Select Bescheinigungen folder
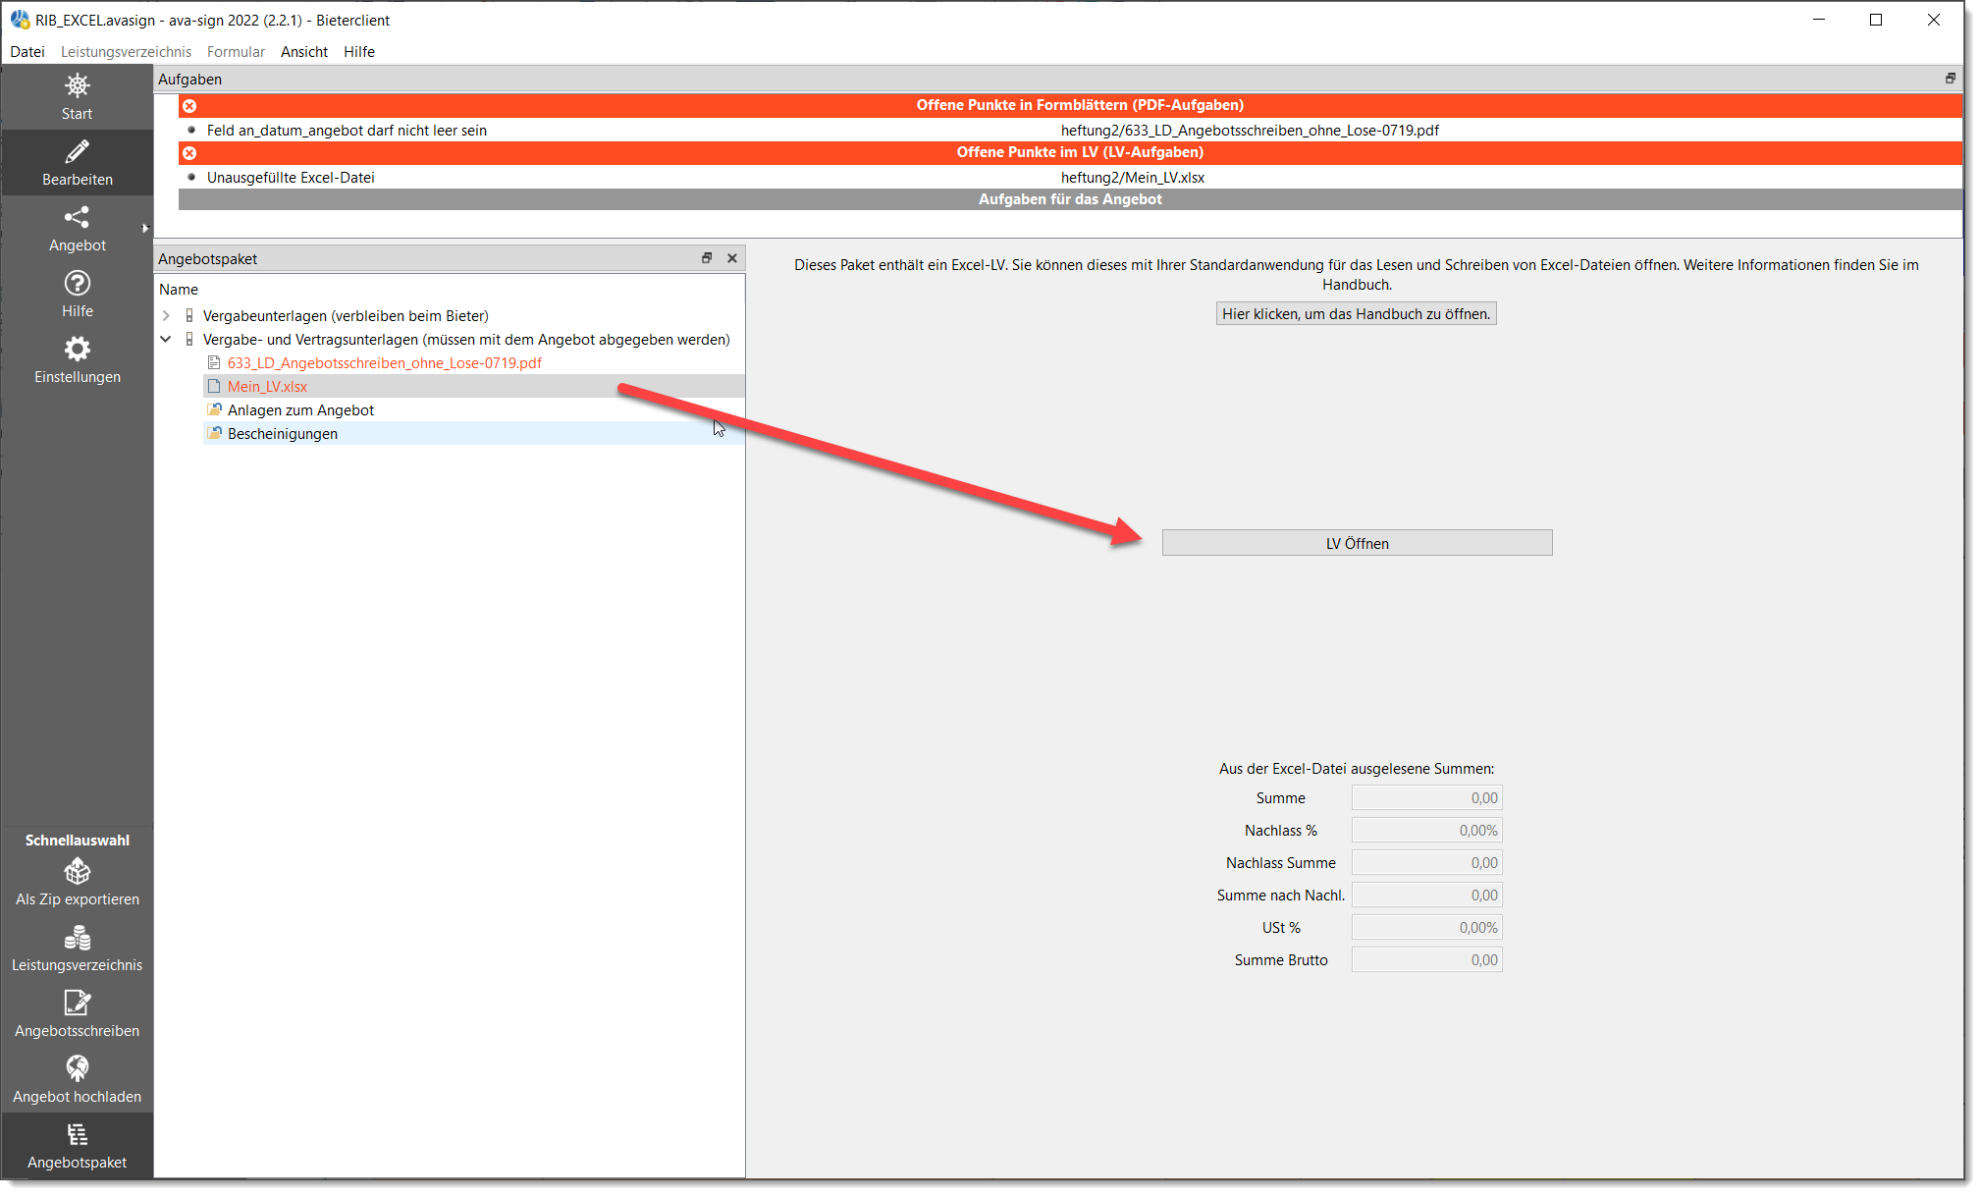 283,434
